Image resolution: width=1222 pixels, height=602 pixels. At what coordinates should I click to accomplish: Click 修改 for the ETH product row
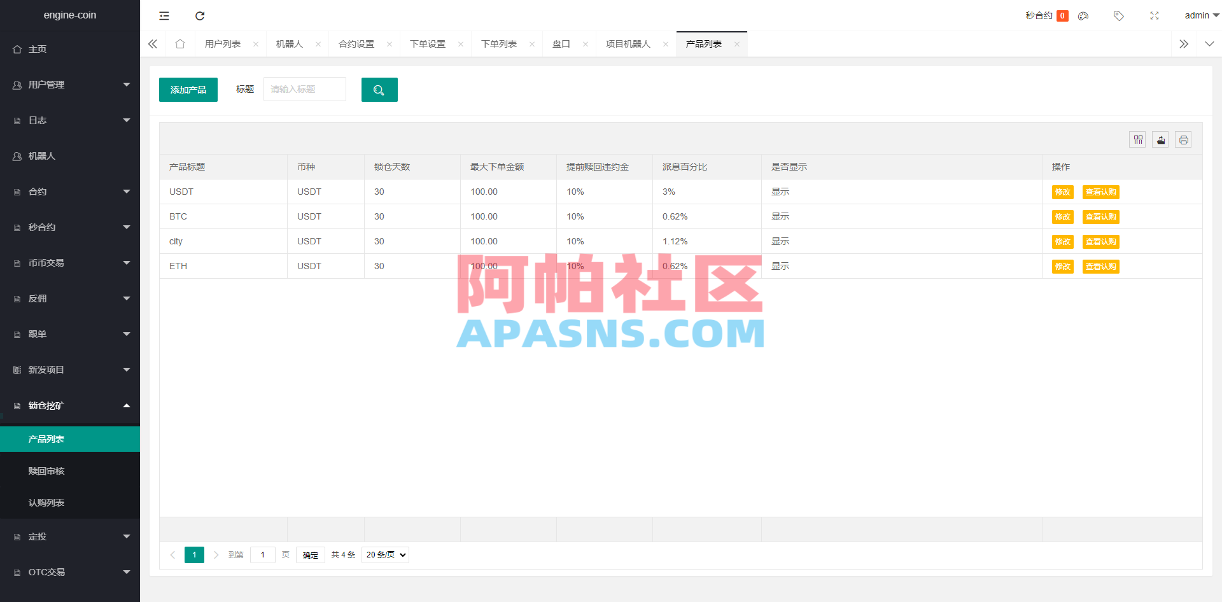click(x=1062, y=267)
